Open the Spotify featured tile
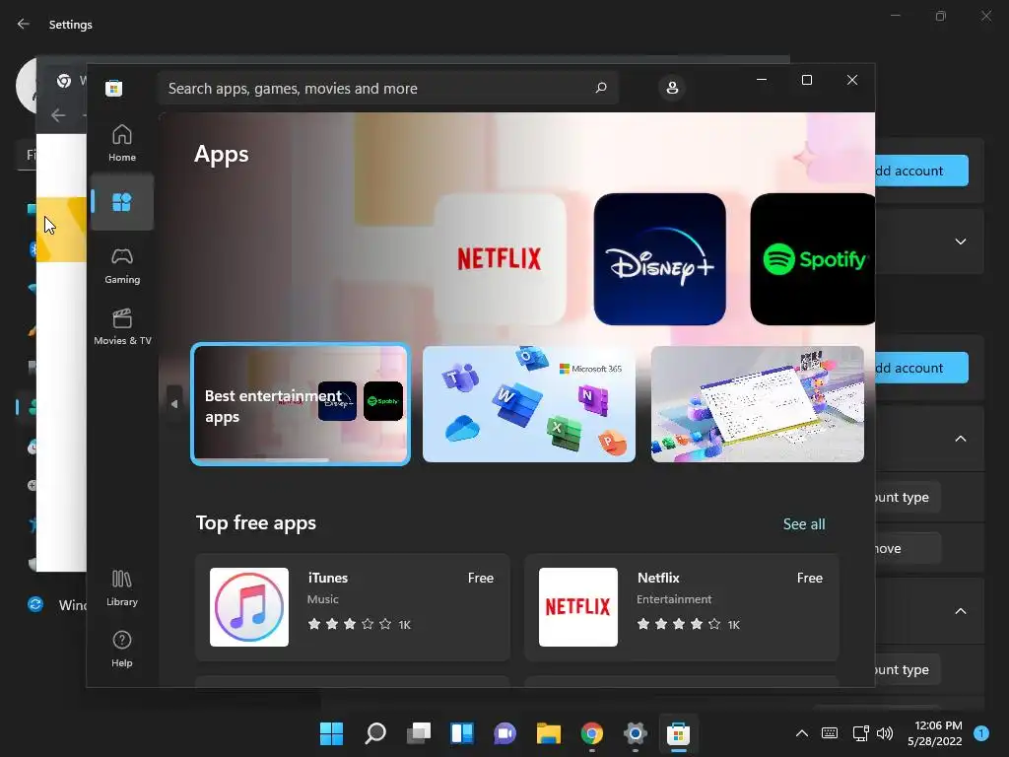 [813, 259]
